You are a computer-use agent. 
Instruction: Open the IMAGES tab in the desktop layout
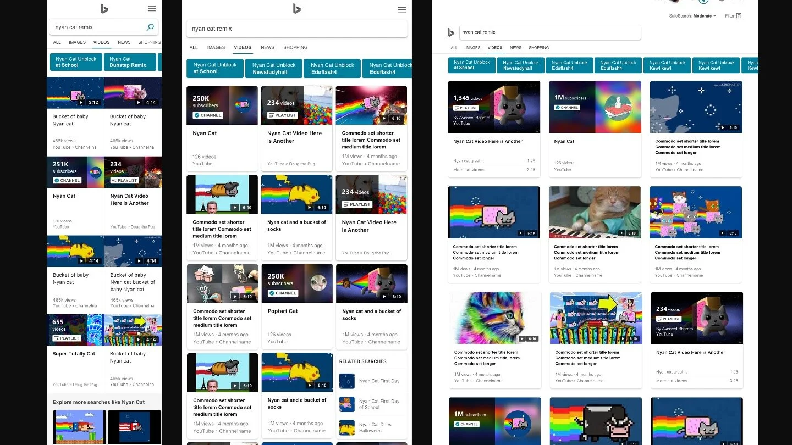[473, 48]
